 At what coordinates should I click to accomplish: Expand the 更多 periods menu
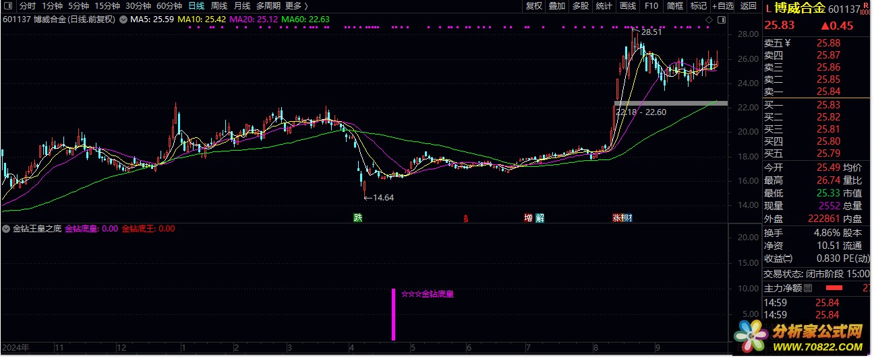point(297,5)
